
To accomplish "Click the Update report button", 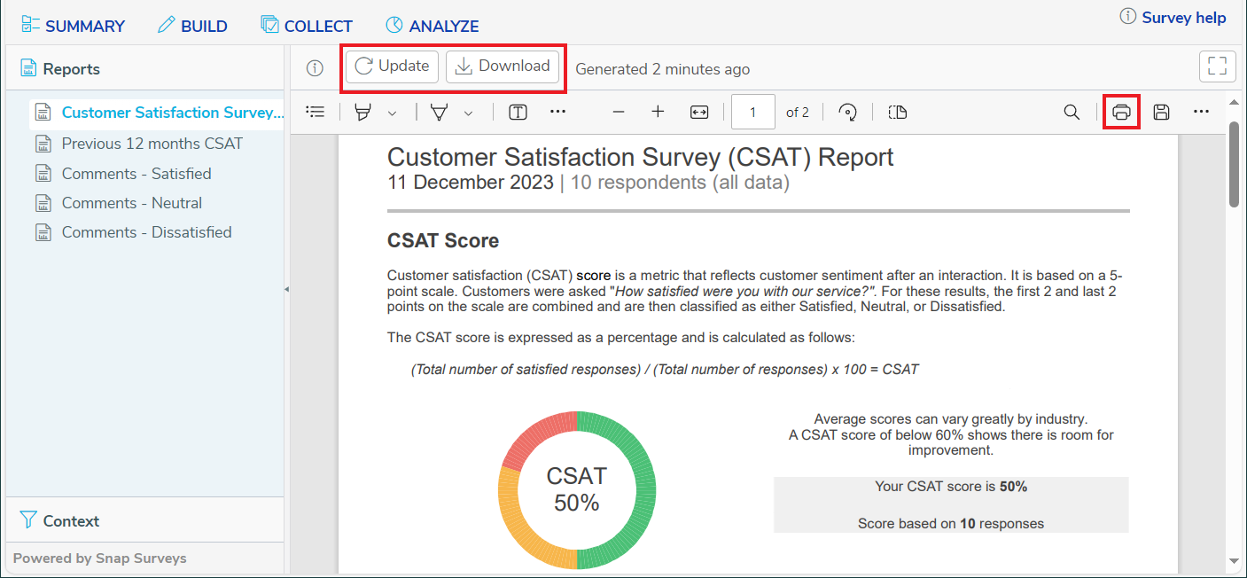I will [392, 66].
